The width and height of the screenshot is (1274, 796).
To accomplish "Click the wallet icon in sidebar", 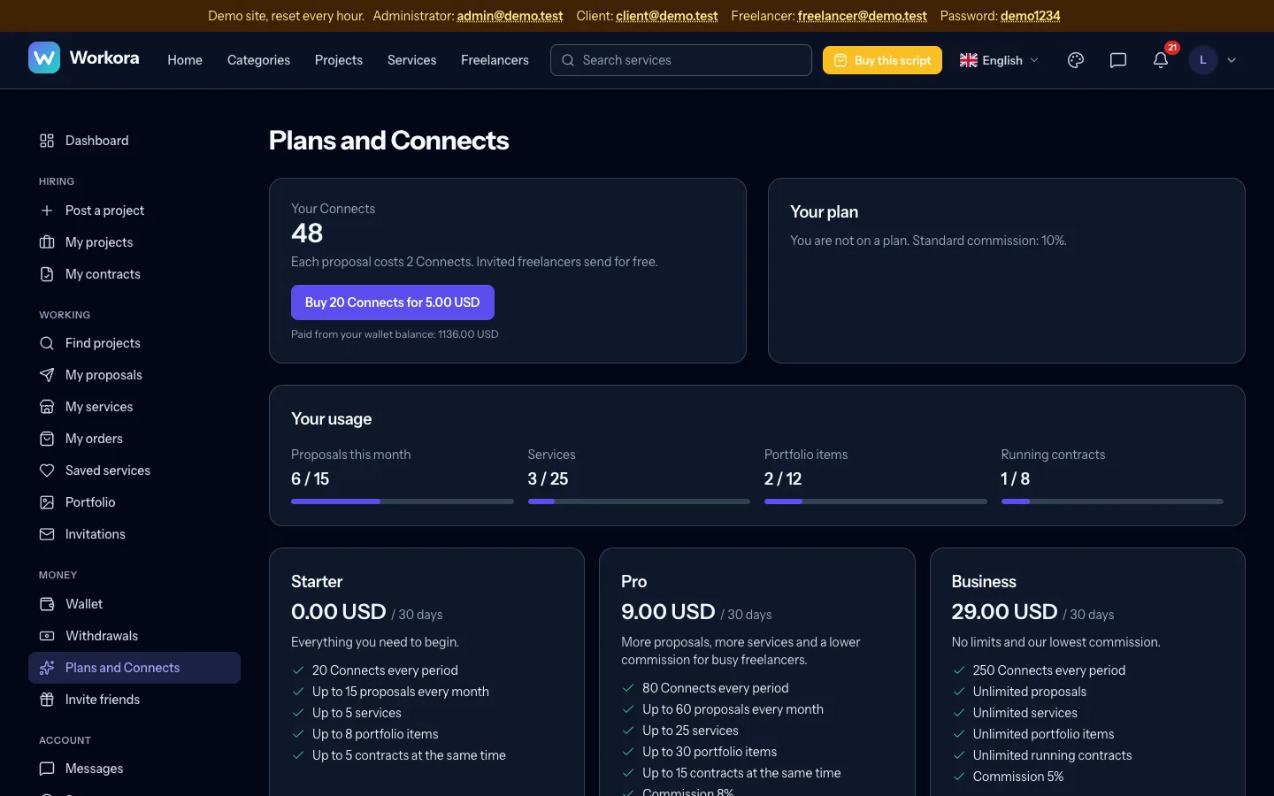I will [47, 604].
